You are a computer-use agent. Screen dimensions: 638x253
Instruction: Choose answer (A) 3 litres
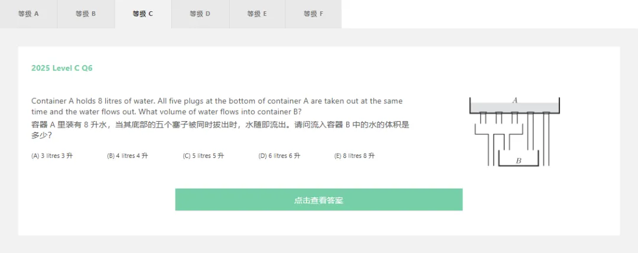52,155
